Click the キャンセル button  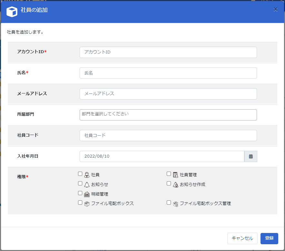(x=242, y=238)
